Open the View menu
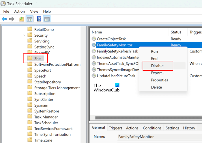The height and width of the screenshot is (143, 202). pos(34,12)
